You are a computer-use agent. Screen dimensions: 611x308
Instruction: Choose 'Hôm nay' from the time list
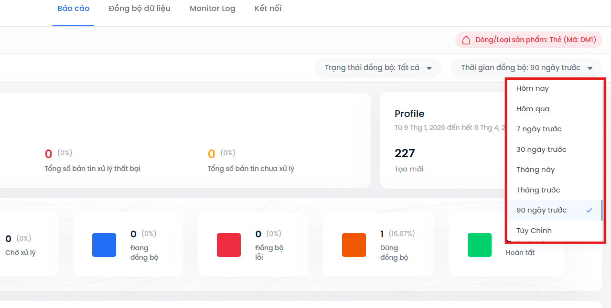tap(533, 88)
